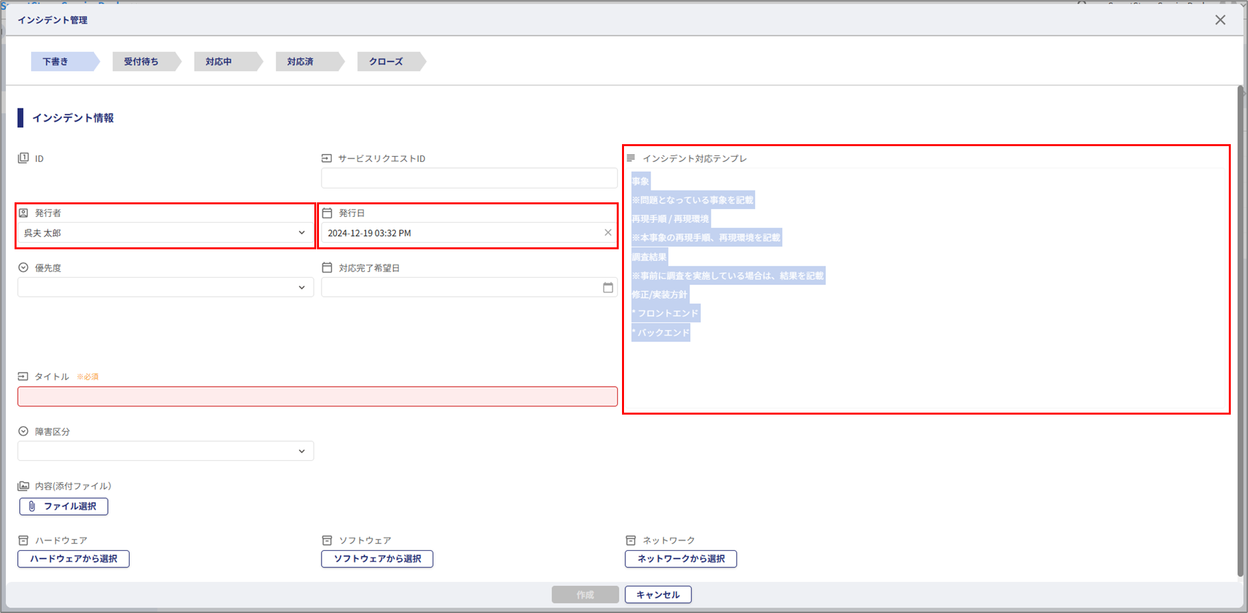Image resolution: width=1248 pixels, height=613 pixels.
Task: Click the vertical scrollbar on the right
Action: 1241,331
